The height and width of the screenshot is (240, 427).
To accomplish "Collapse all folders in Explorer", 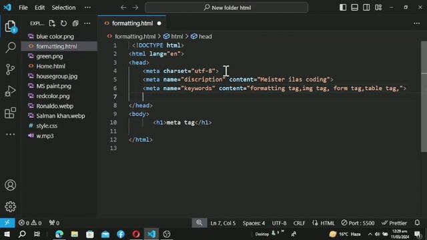I will click(x=75, y=23).
